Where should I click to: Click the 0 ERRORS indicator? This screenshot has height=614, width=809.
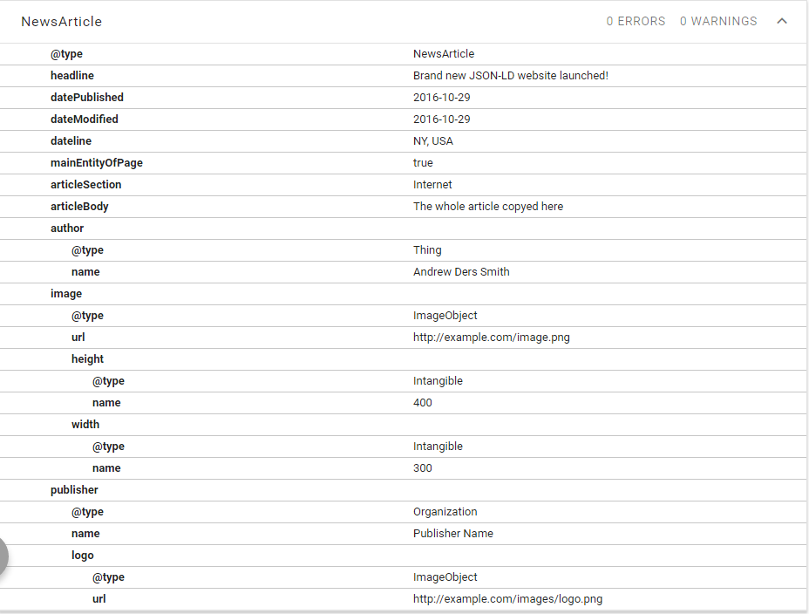(636, 21)
